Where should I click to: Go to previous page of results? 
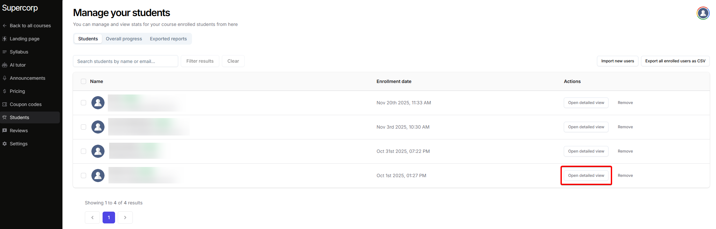click(92, 218)
